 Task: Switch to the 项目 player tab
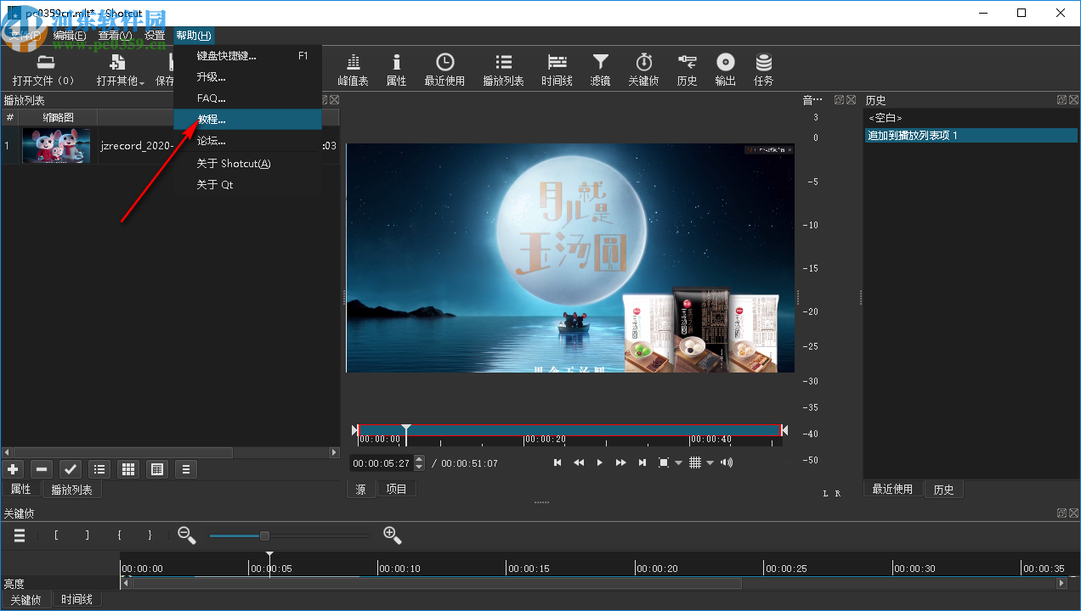pyautogui.click(x=396, y=489)
